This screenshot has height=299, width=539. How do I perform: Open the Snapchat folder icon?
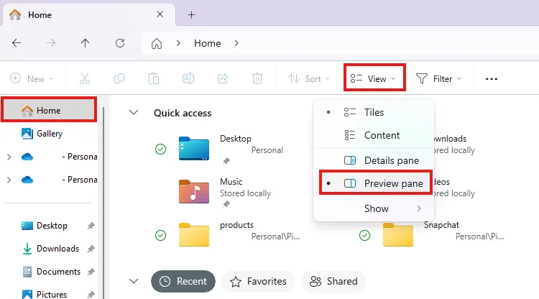pos(398,235)
